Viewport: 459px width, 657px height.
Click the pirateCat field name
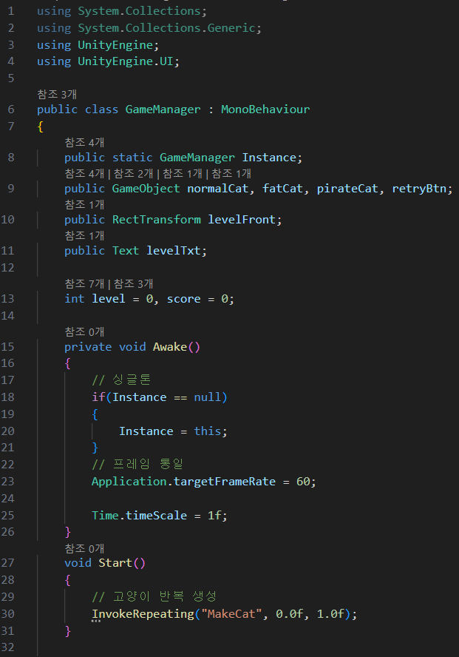[x=347, y=189]
